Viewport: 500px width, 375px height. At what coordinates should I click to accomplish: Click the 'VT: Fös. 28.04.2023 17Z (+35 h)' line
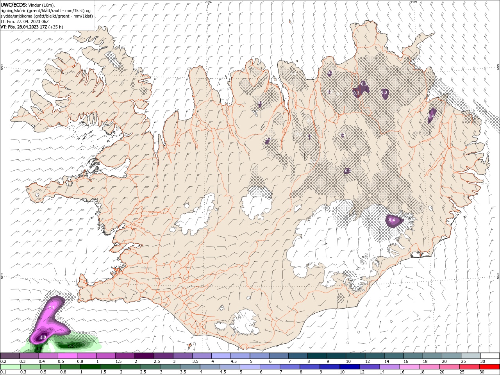[x=32, y=27]
